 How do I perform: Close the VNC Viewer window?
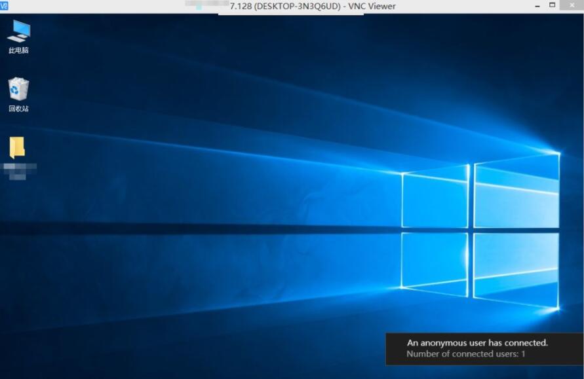click(572, 5)
